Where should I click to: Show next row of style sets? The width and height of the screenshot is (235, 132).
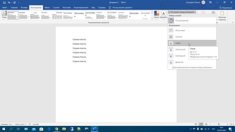152,15
